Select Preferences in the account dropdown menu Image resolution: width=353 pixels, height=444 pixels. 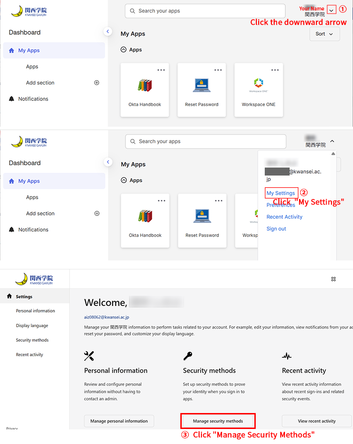click(281, 205)
